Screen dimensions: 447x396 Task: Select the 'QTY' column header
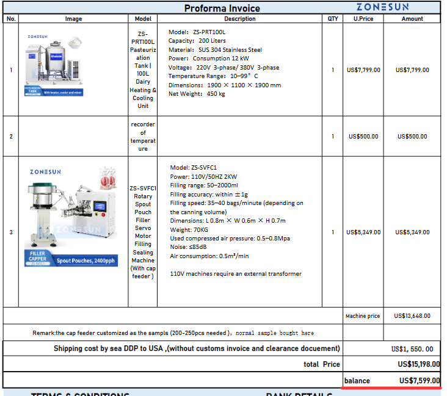pos(333,19)
